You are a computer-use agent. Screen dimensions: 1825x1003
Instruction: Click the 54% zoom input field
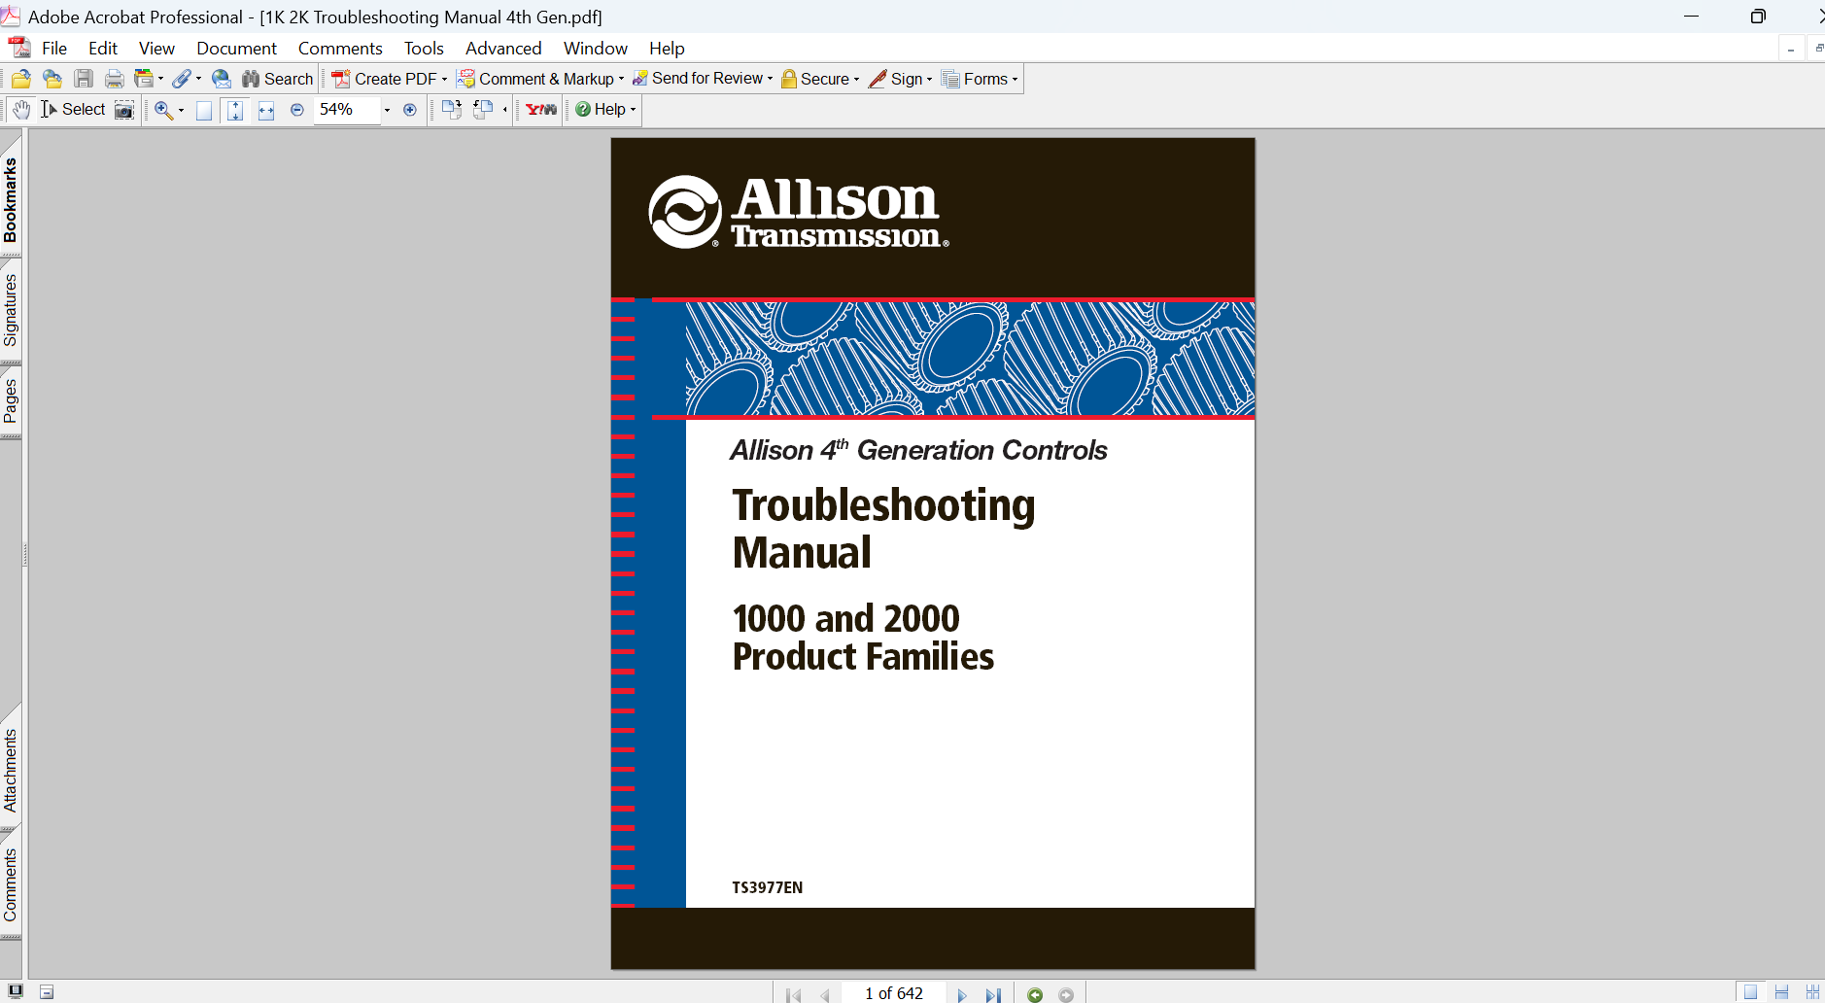click(347, 110)
